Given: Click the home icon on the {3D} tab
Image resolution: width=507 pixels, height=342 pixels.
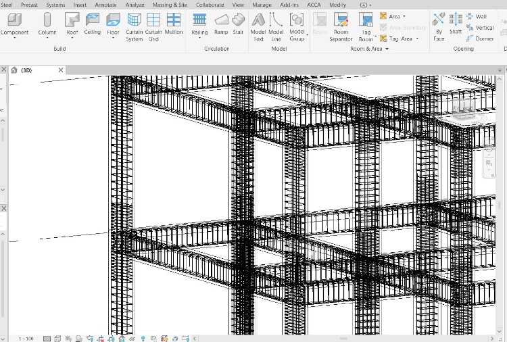Looking at the screenshot, I should point(14,70).
